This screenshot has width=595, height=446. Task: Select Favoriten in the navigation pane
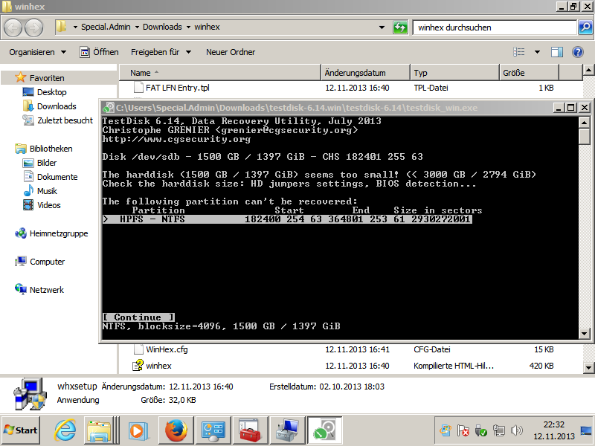47,78
